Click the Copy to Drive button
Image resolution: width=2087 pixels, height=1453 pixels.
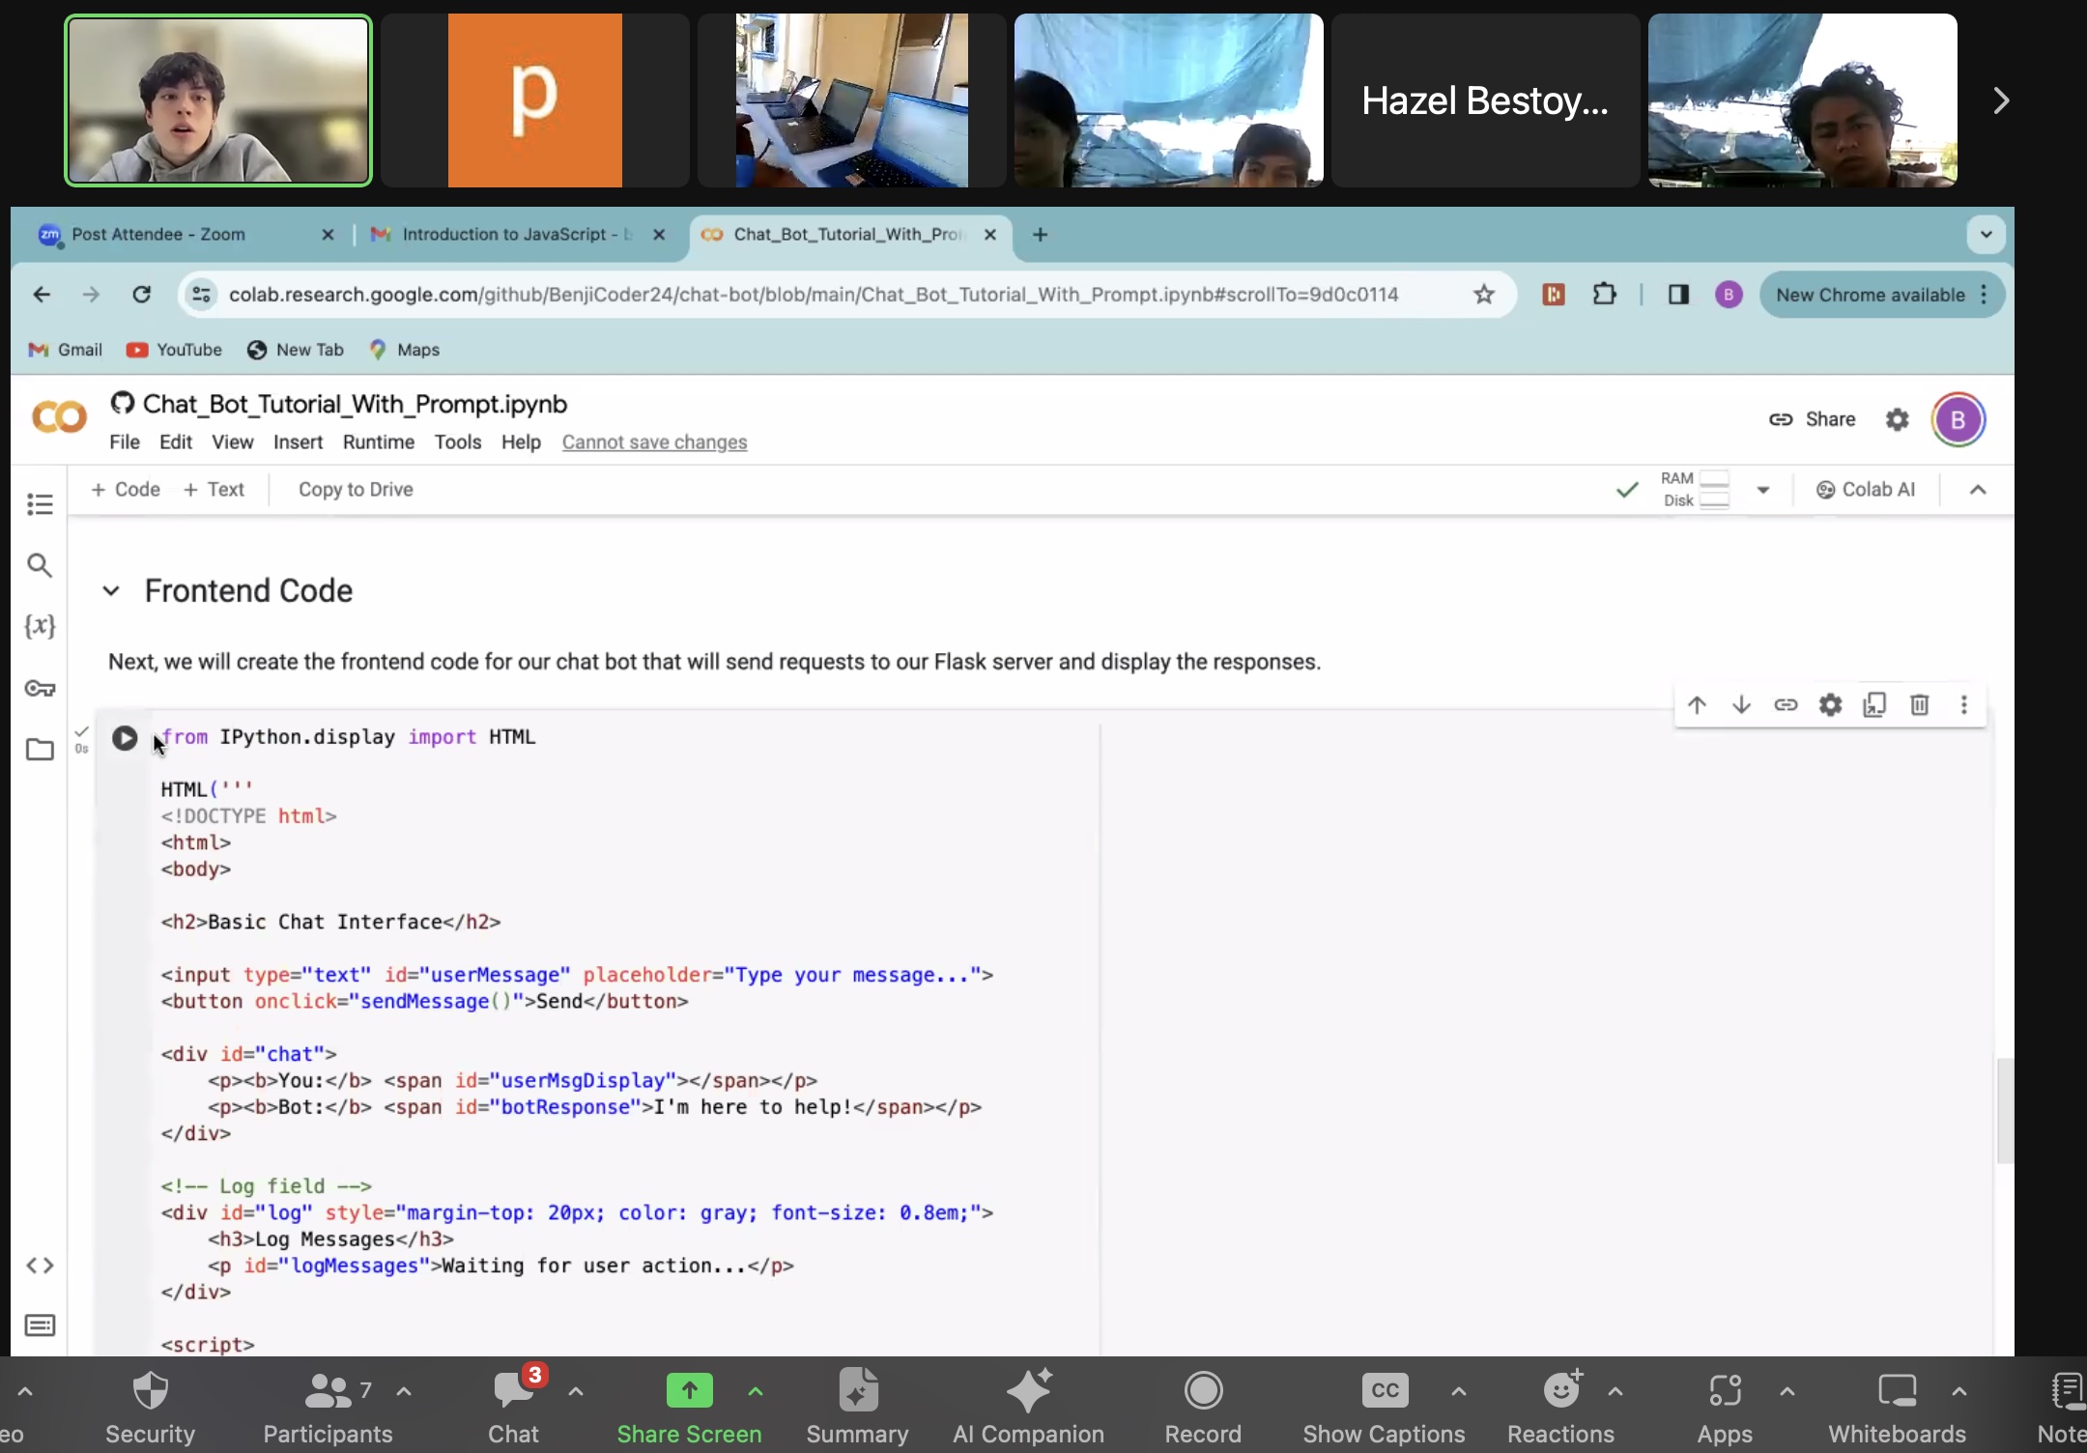355,489
